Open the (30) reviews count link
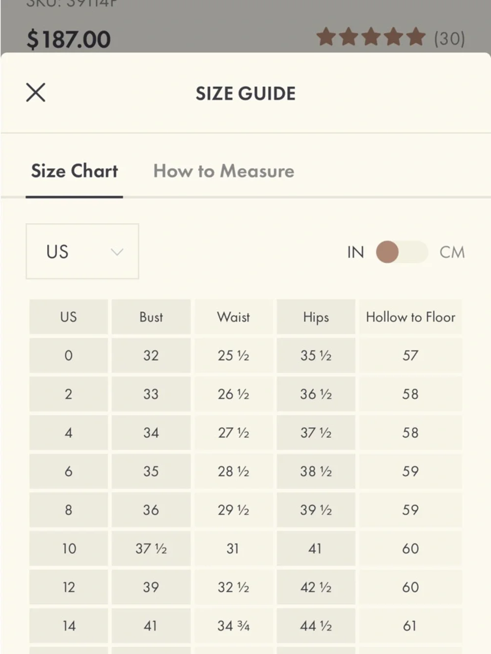 [449, 38]
